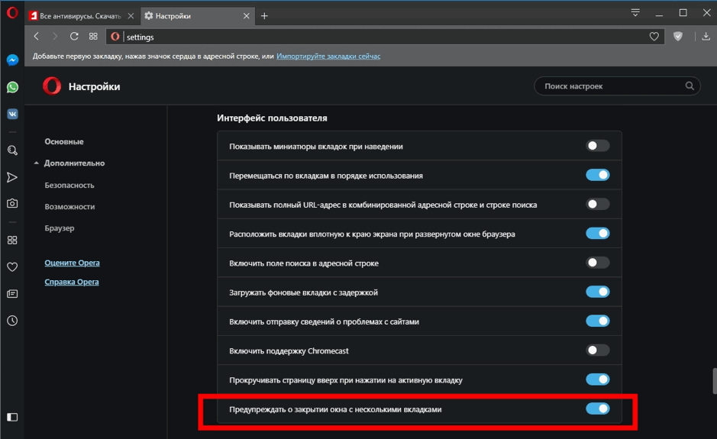The height and width of the screenshot is (439, 717).
Task: Open the "Справка Opera" link
Action: [x=72, y=282]
